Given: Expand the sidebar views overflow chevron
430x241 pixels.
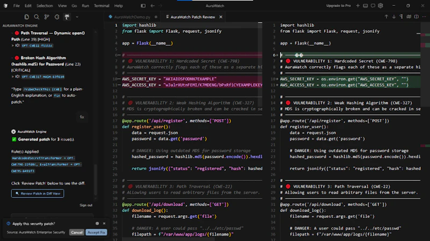Looking at the screenshot, I should pos(77,17).
